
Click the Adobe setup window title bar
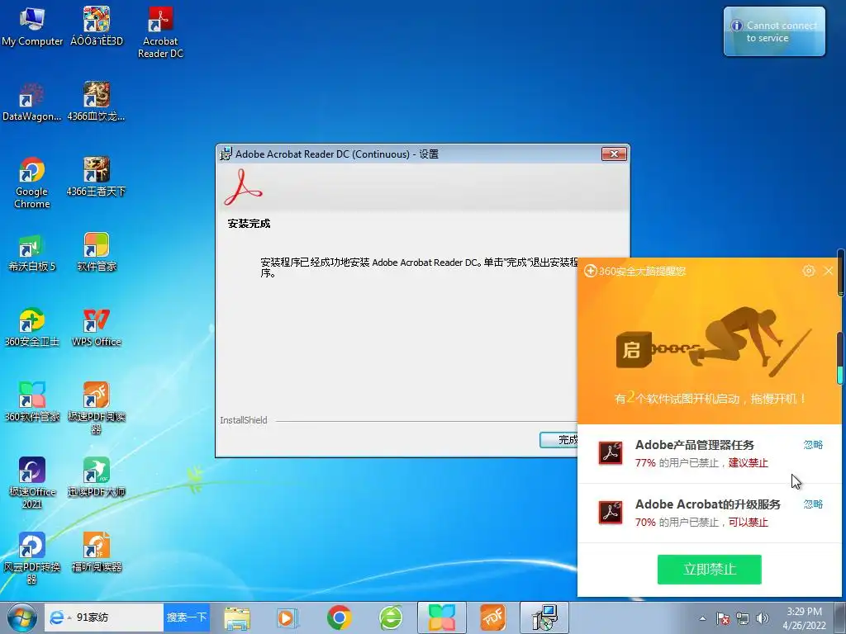[410, 154]
